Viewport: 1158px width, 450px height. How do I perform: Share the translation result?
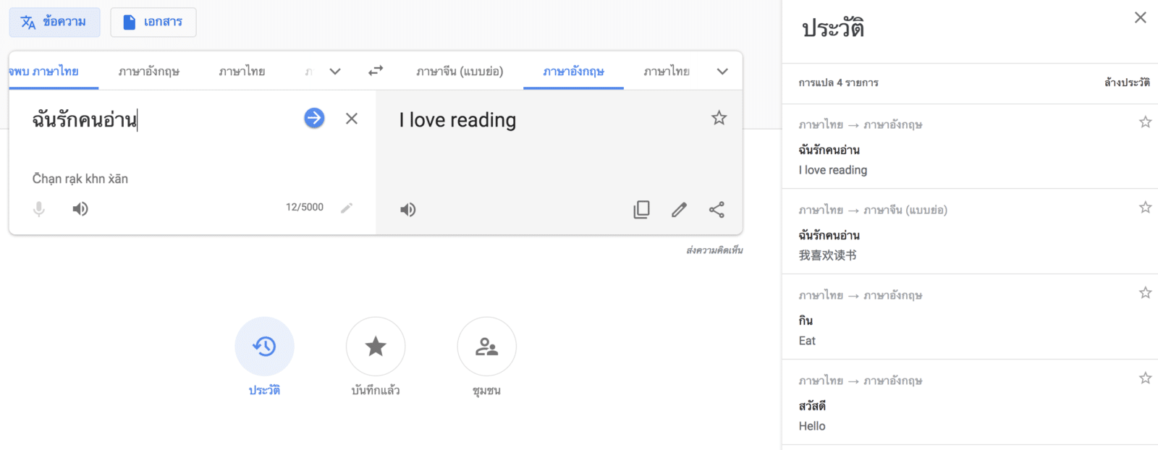tap(717, 210)
